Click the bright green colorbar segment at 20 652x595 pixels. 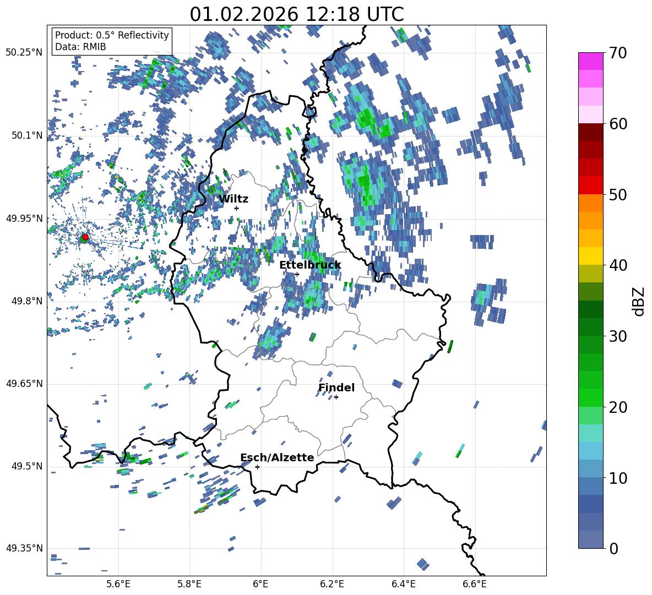point(590,397)
